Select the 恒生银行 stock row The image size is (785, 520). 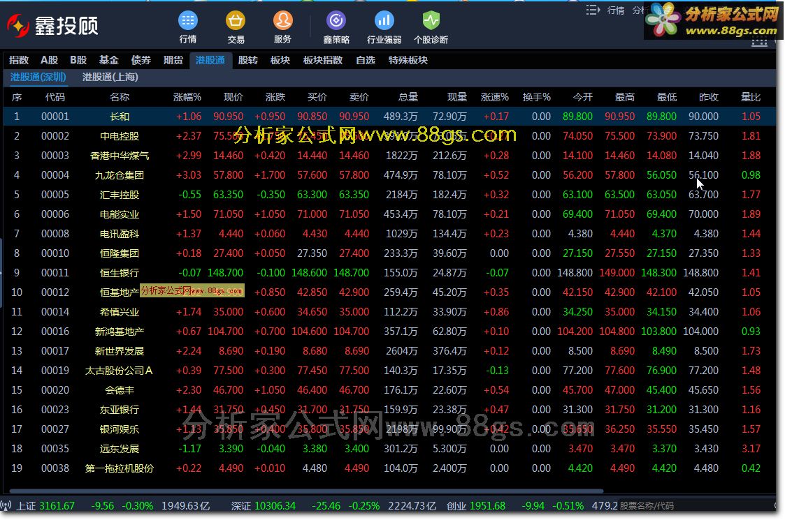(389, 272)
